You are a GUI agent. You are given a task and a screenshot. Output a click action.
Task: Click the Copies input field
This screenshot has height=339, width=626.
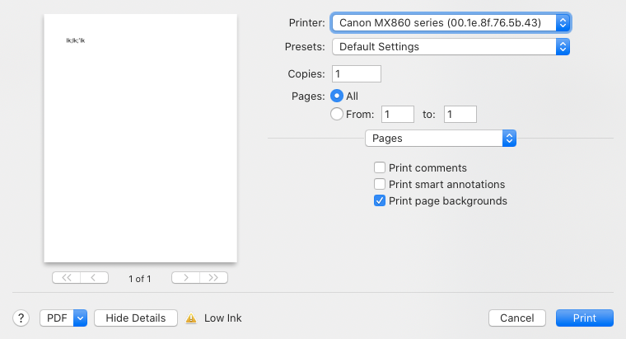click(357, 73)
